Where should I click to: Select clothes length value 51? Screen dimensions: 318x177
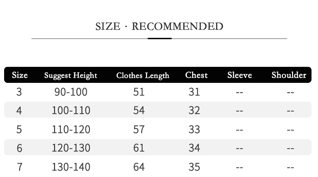point(139,92)
